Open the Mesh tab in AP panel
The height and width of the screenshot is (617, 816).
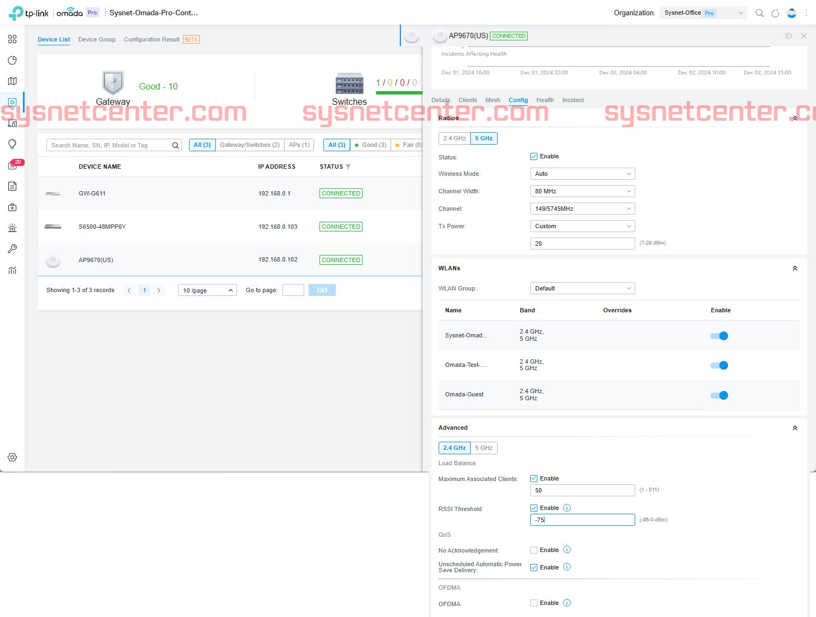point(493,100)
